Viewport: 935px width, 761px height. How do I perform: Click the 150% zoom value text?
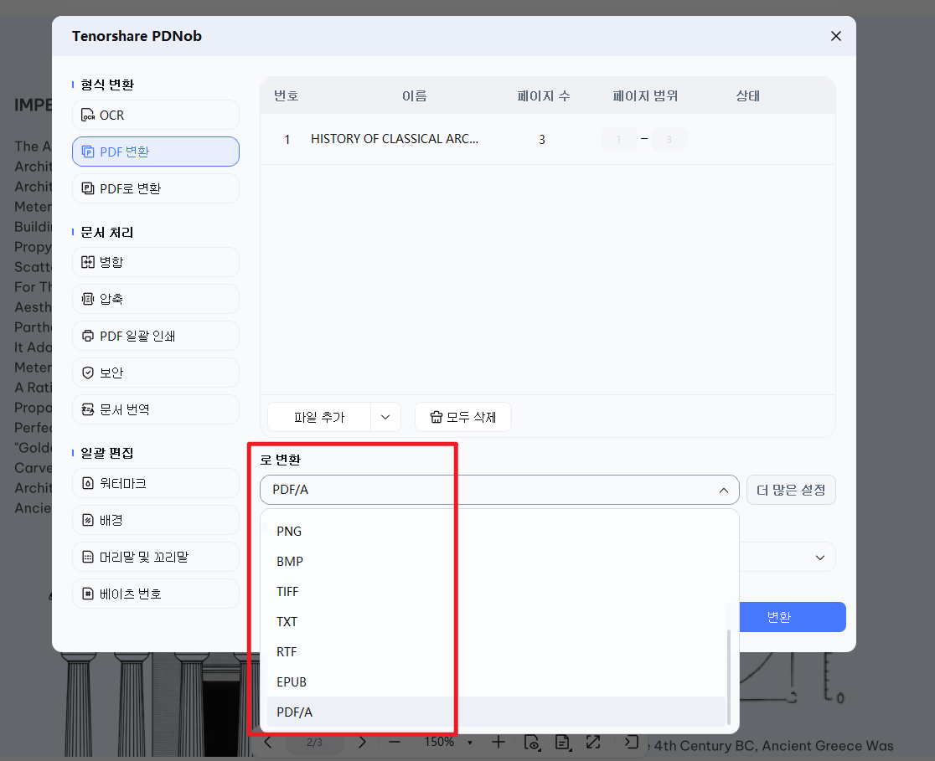tap(439, 742)
